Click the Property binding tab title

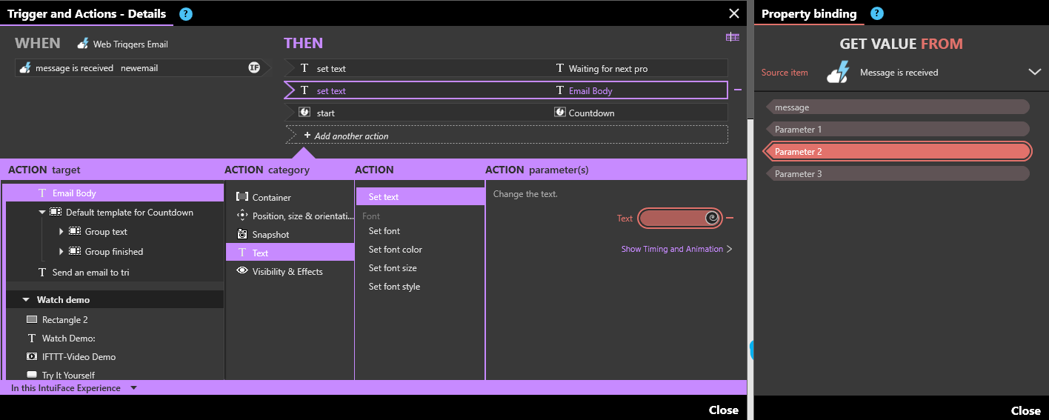point(808,13)
